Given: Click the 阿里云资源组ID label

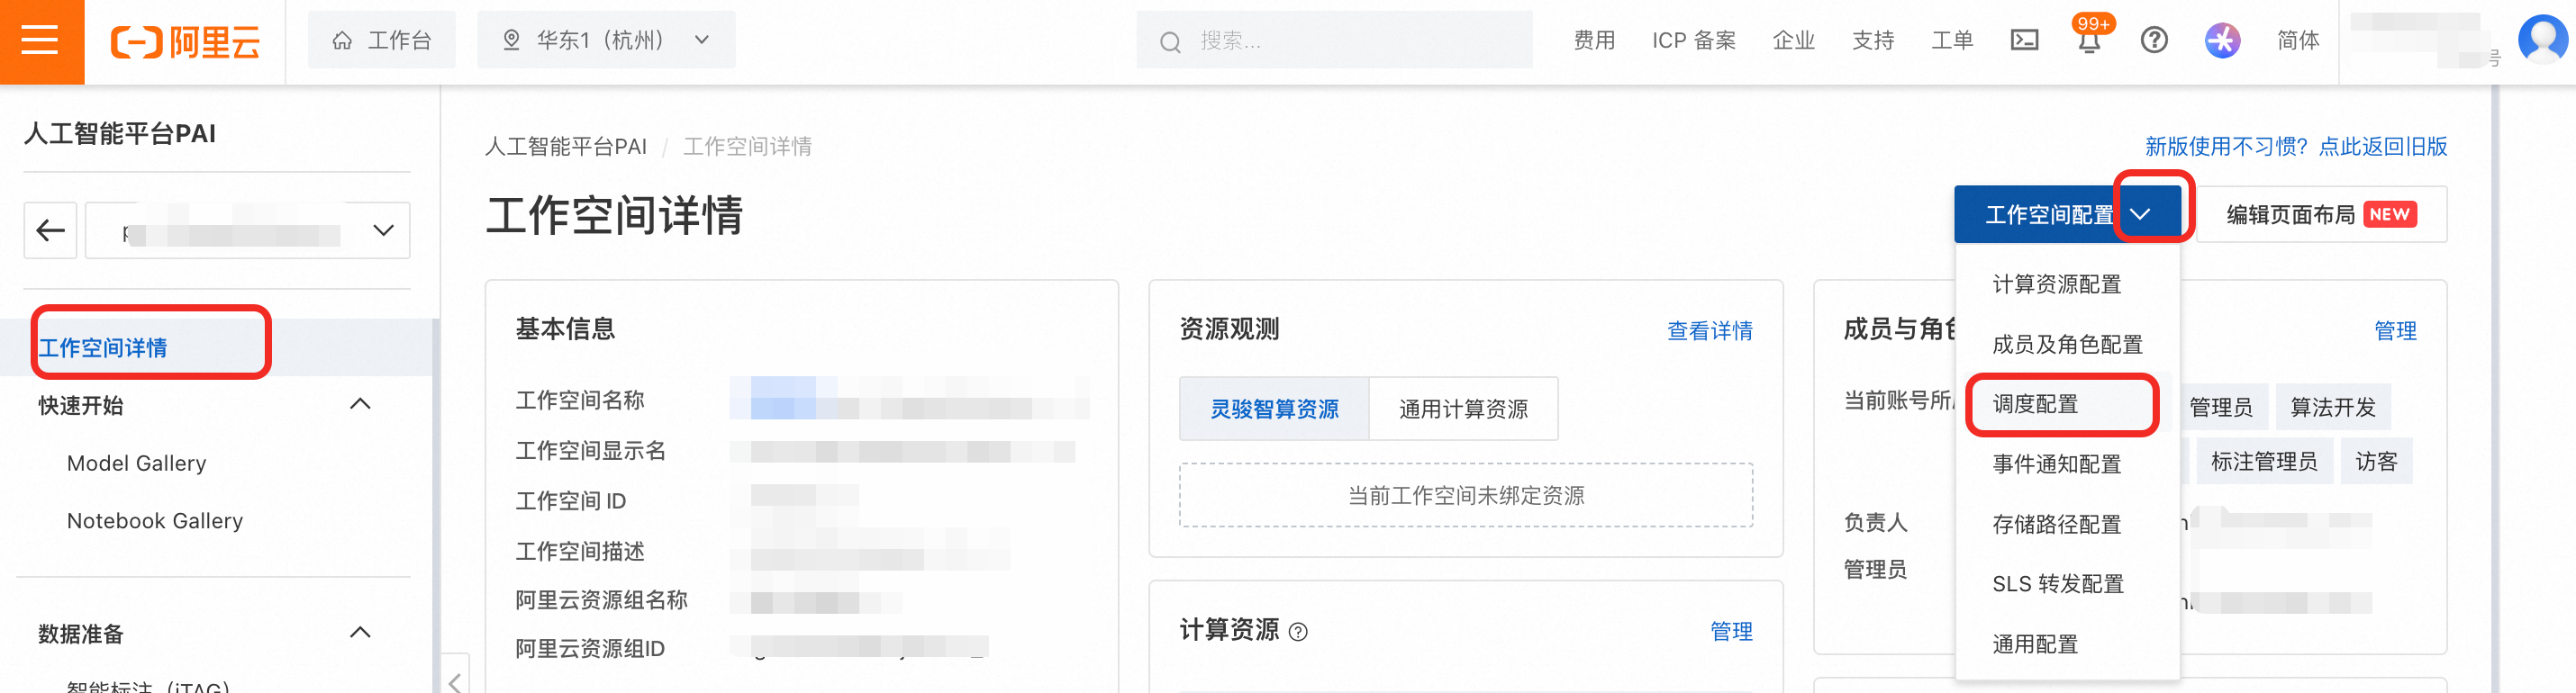Looking at the screenshot, I should (589, 649).
